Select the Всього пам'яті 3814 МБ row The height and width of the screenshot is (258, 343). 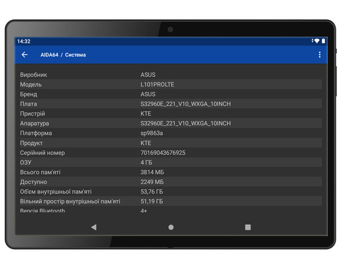pyautogui.click(x=170, y=172)
